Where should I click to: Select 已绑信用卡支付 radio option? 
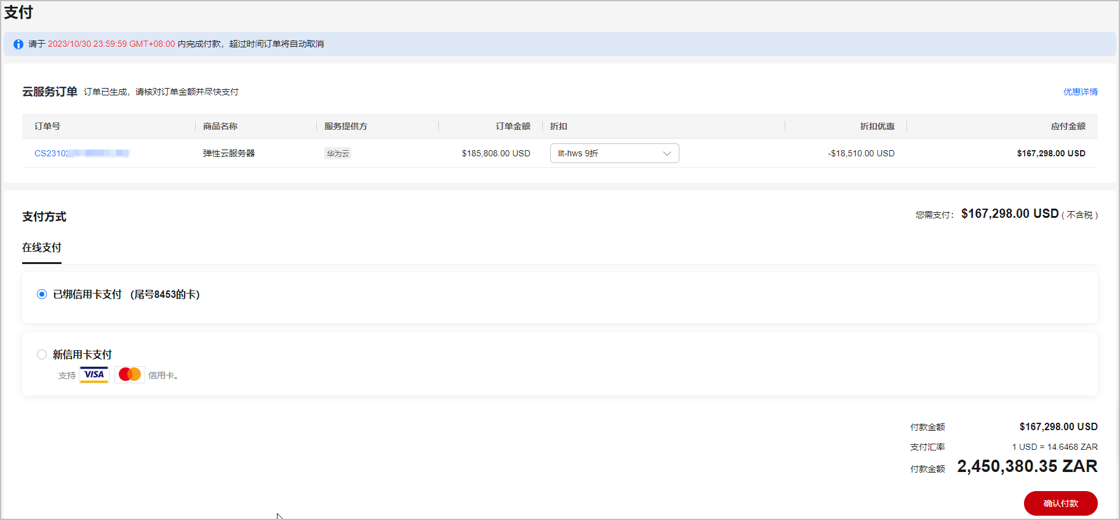pos(42,294)
